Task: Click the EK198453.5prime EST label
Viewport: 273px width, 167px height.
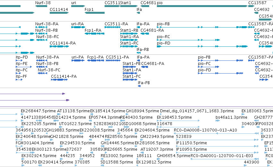Action: pos(174,117)
